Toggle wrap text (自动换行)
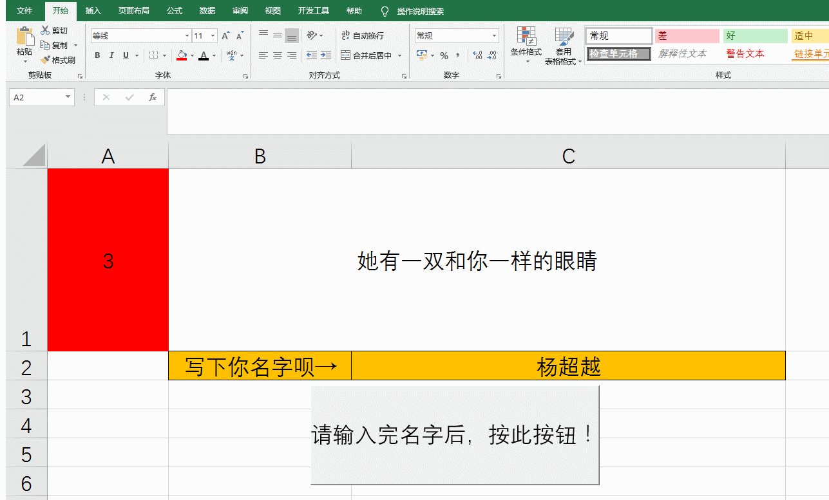 (x=362, y=35)
